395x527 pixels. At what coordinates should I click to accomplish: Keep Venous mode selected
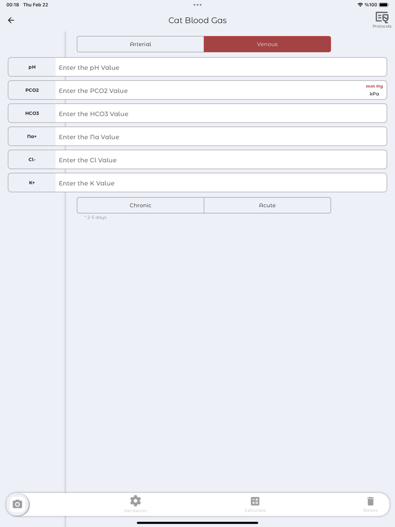[x=267, y=44]
